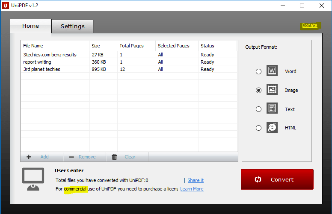Click the refresh arrows icon on Convert
Viewport: 332px width, 214px height.
(258, 179)
